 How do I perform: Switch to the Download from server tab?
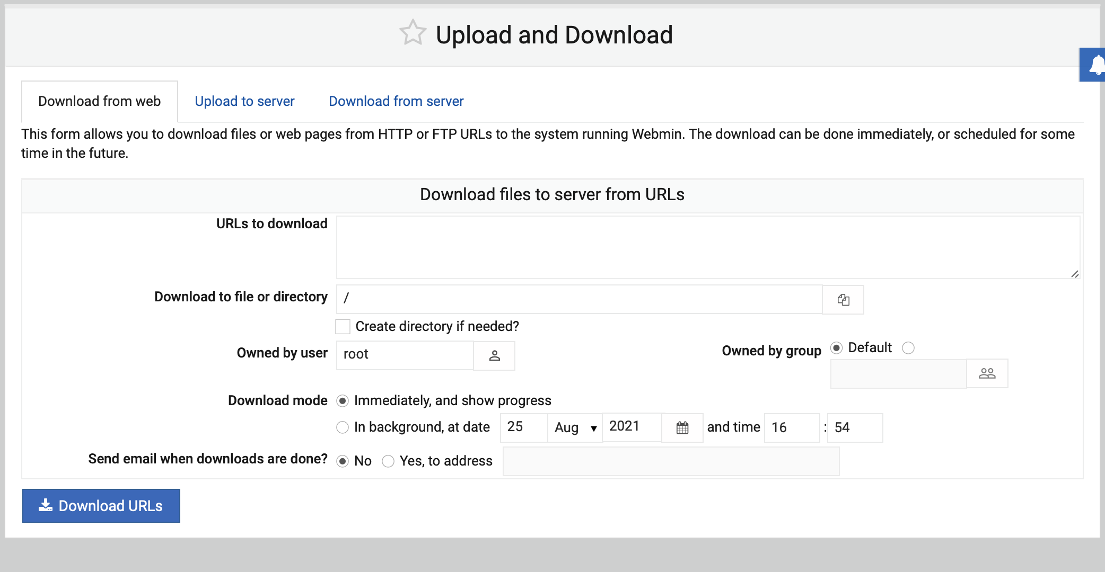point(396,101)
